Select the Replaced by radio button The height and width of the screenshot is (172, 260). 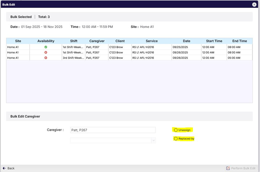[176, 139]
